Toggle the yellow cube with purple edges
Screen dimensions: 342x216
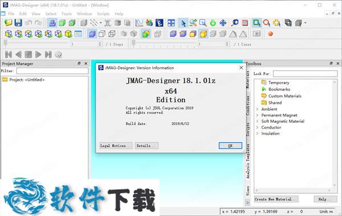193,34
